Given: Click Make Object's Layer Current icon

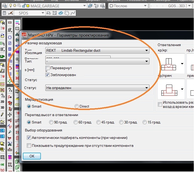Looking at the screenshot, I should pos(90,6).
